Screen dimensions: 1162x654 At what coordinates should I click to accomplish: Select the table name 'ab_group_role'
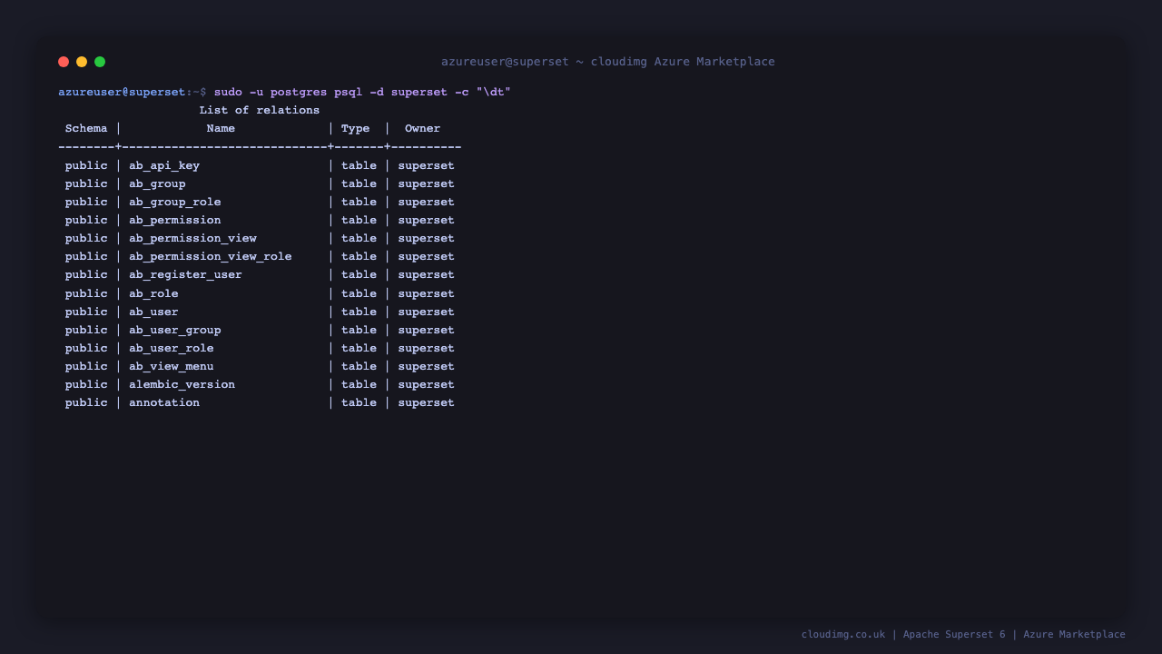coord(175,202)
